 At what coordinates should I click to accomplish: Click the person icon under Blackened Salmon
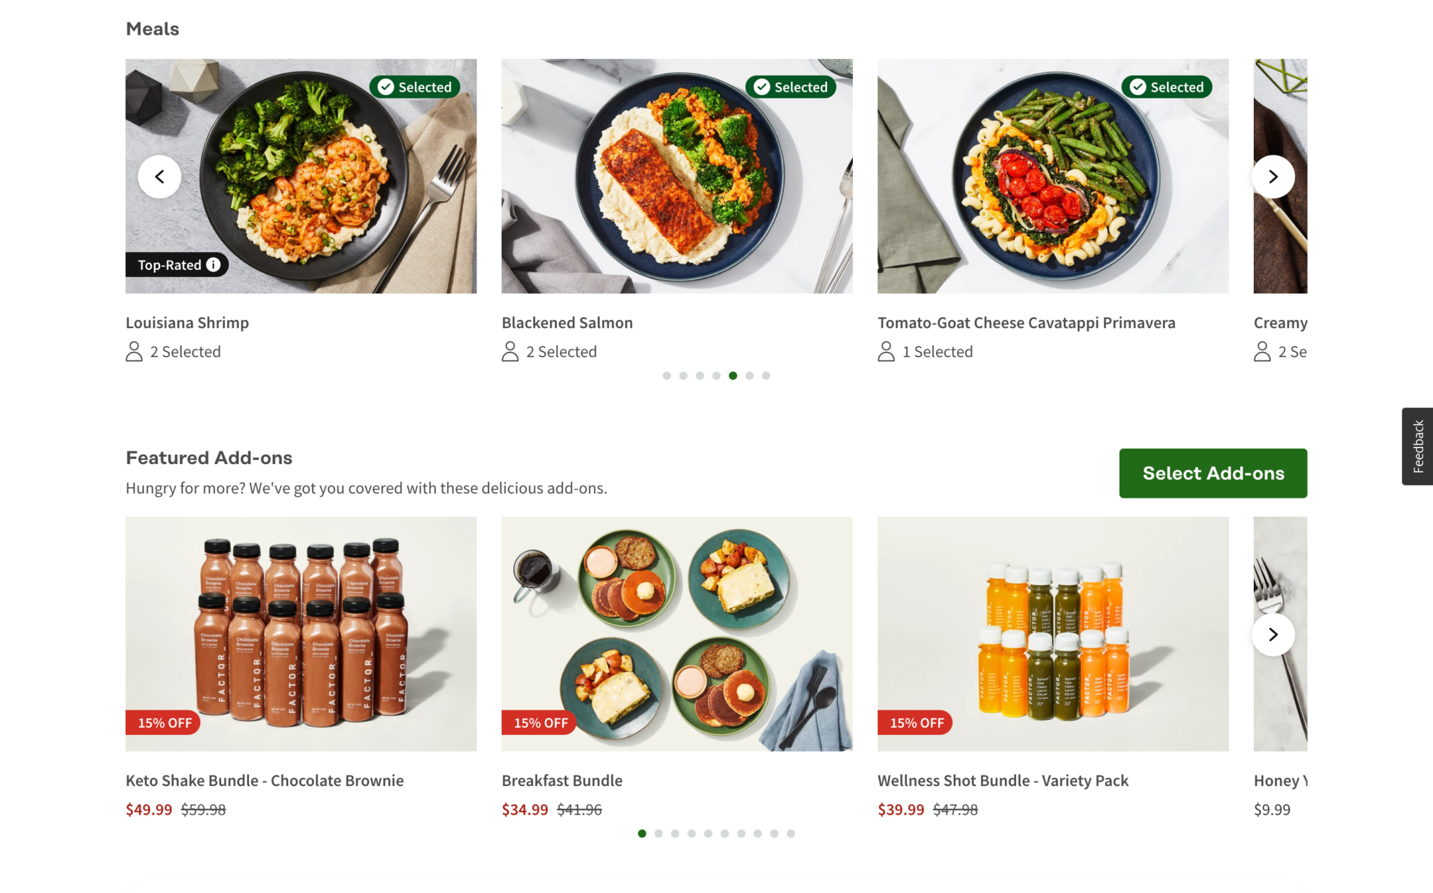point(510,351)
